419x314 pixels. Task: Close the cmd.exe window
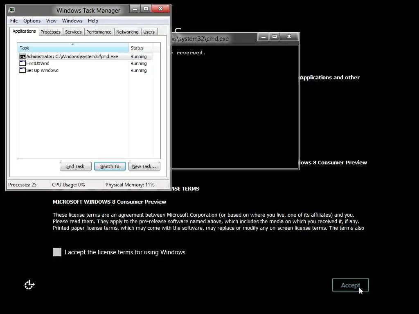pos(289,36)
